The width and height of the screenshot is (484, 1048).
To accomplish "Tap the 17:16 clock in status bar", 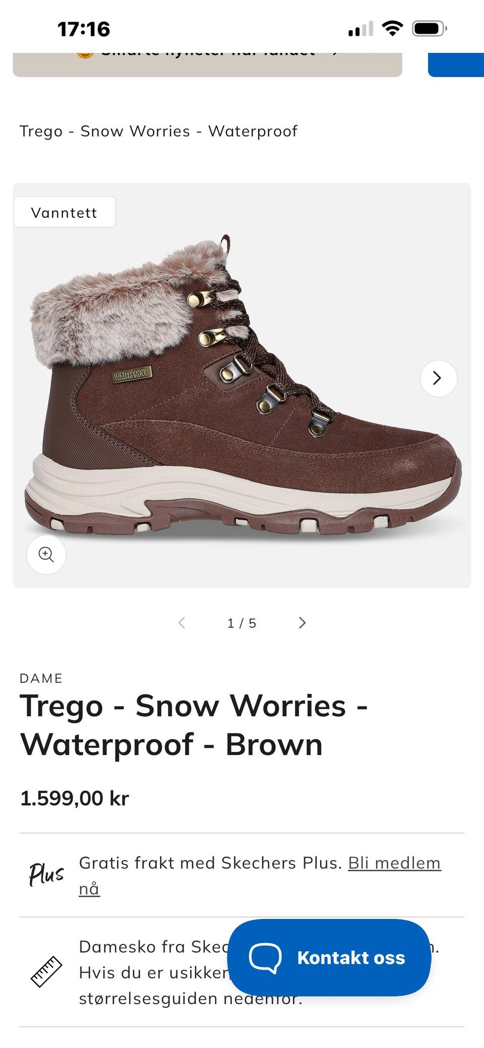I will point(84,29).
